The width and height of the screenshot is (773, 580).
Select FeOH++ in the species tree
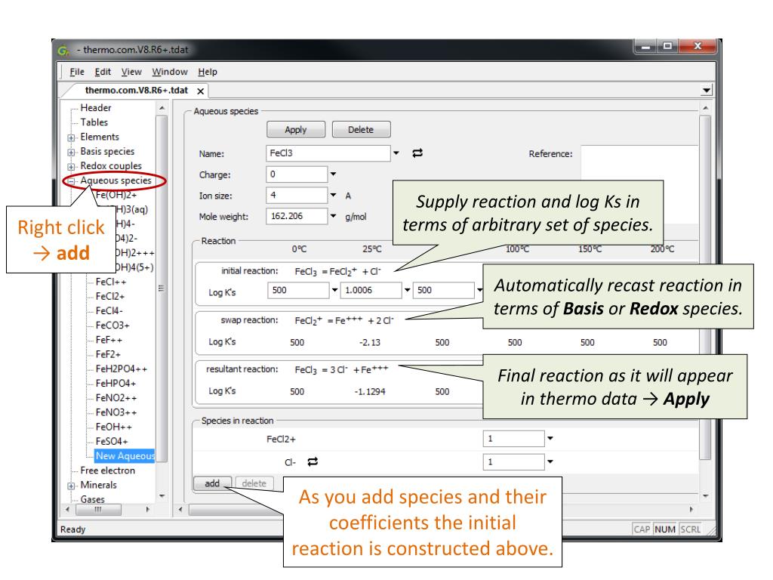[114, 427]
